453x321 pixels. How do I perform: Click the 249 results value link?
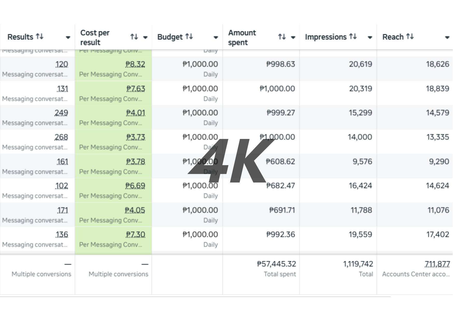point(61,113)
